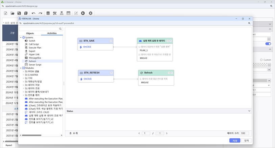Open the settings gear in toolbar
275x148 pixels.
(90, 13)
